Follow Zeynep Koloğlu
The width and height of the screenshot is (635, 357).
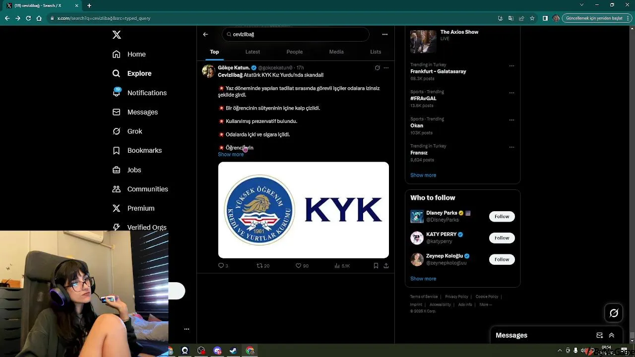pyautogui.click(x=502, y=259)
